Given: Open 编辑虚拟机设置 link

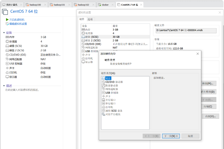Looking at the screenshot, I should point(18,24).
